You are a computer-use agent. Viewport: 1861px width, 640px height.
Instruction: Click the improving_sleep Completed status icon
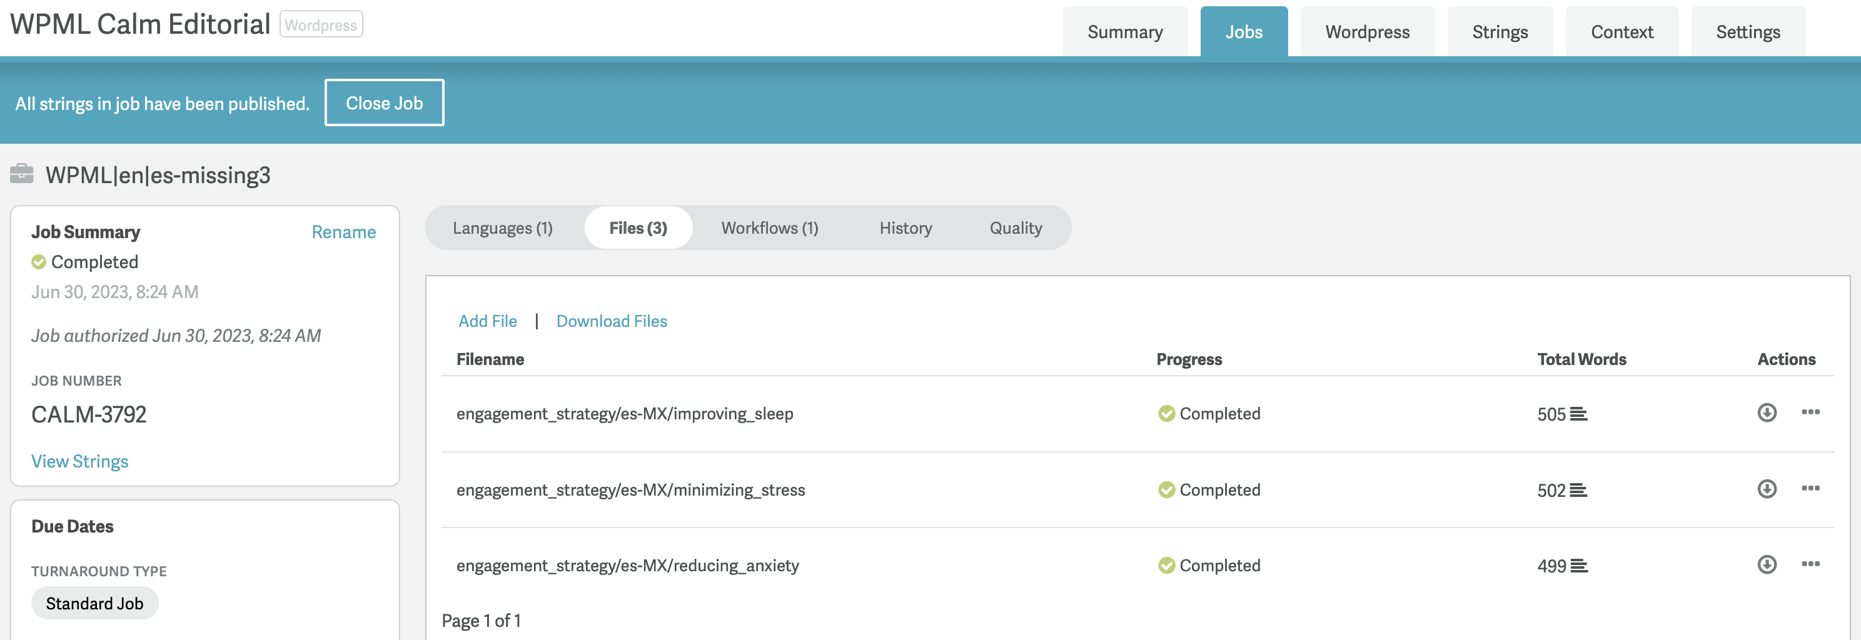tap(1166, 414)
